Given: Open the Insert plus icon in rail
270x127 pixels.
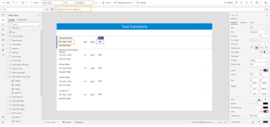Looking at the screenshot, I should 3,25.
